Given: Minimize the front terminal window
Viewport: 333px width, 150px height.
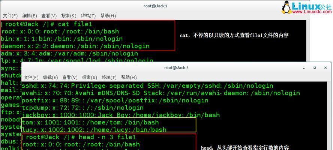Looking at the screenshot, I should [304, 68].
